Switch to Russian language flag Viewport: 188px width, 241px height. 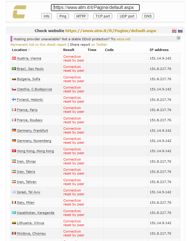coord(180,31)
